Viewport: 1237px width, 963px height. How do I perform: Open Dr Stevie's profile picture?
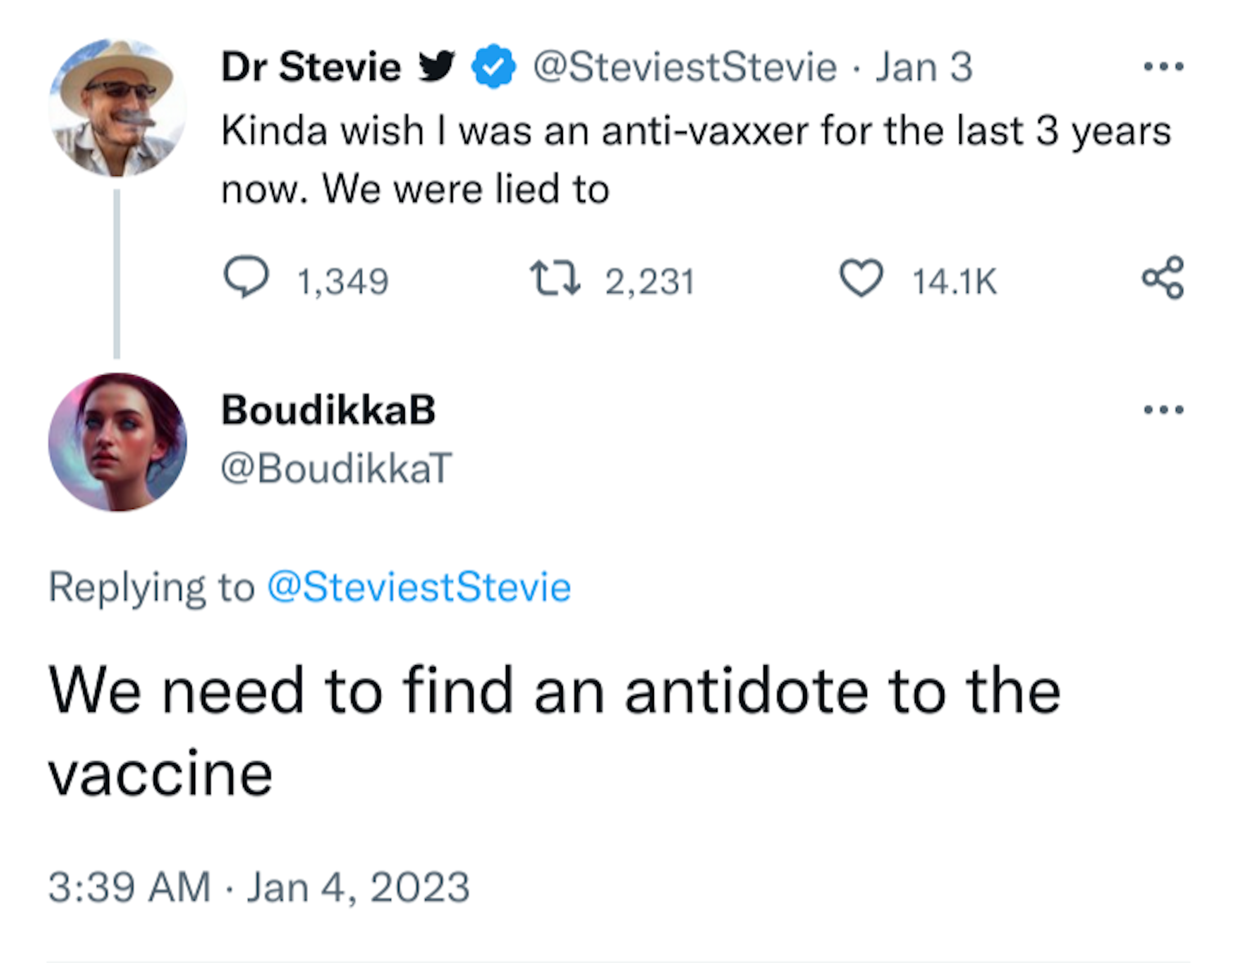click(118, 107)
